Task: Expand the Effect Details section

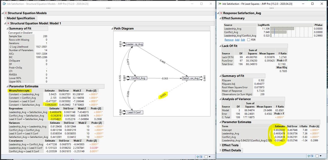Action: click(220, 150)
